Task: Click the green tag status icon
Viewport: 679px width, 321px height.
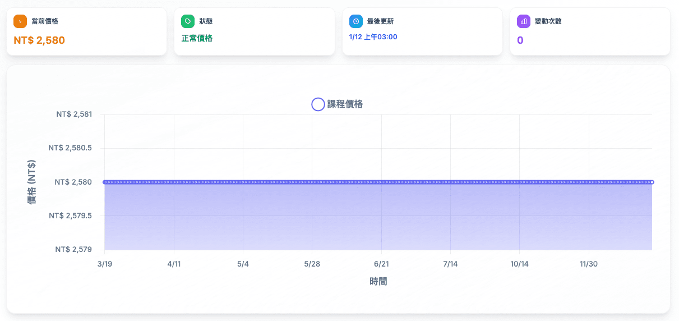Action: 188,21
